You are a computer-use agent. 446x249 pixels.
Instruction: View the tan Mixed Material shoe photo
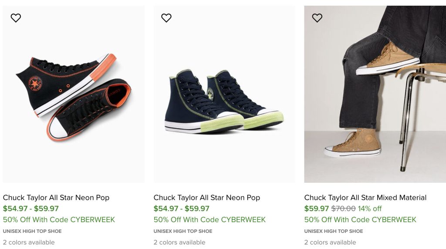375,94
